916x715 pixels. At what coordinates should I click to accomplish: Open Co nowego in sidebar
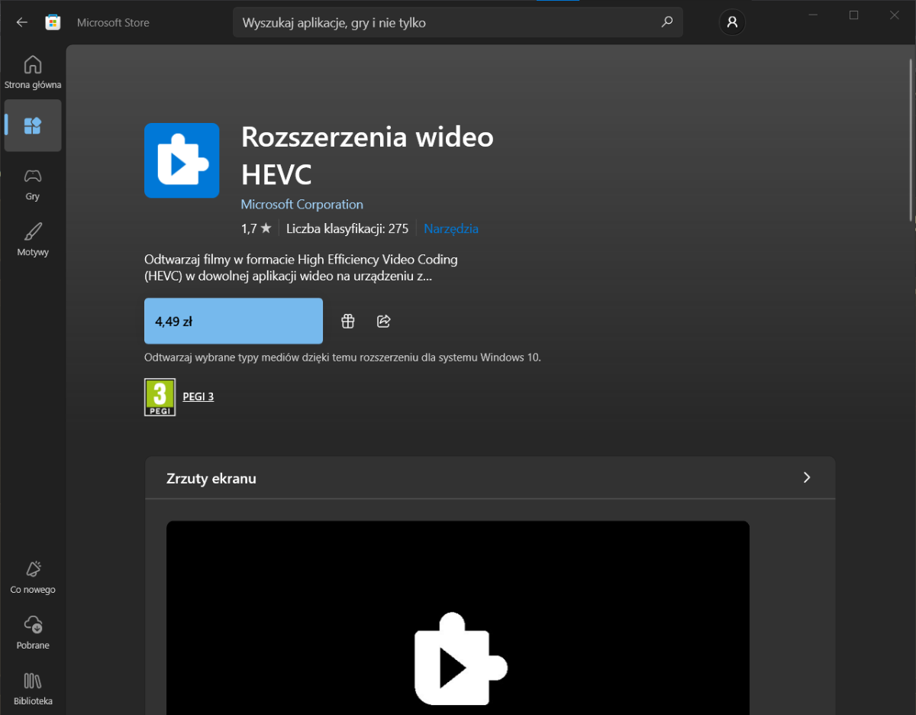[x=33, y=577]
